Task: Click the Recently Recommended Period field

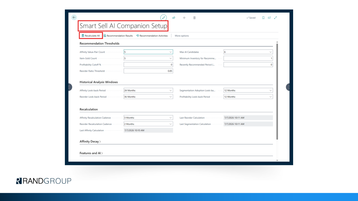Action: [x=248, y=65]
